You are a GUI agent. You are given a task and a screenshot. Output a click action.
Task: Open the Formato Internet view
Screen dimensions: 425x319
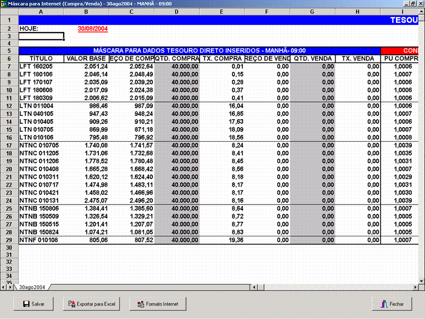[x=157, y=304]
